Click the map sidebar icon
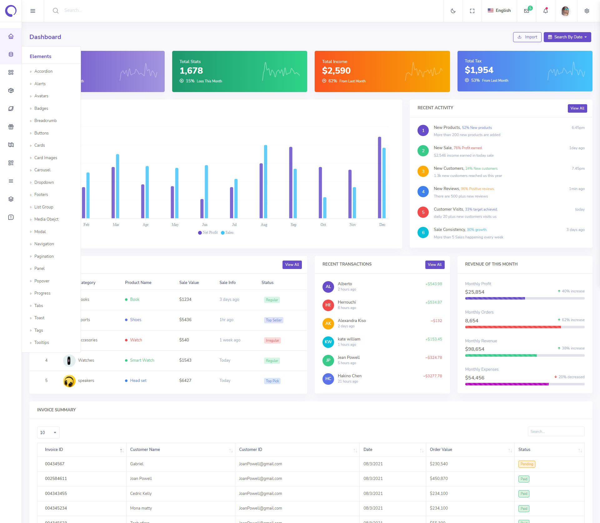This screenshot has width=600, height=523. click(11, 145)
